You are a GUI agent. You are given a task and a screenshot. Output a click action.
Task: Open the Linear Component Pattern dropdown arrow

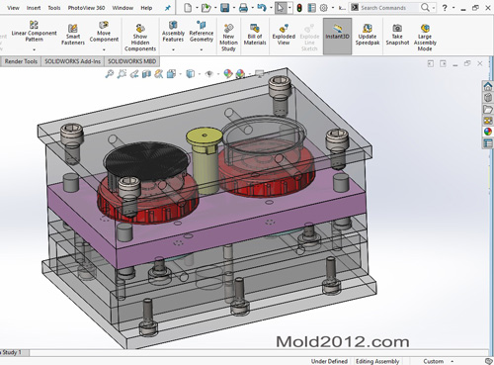coord(34,49)
